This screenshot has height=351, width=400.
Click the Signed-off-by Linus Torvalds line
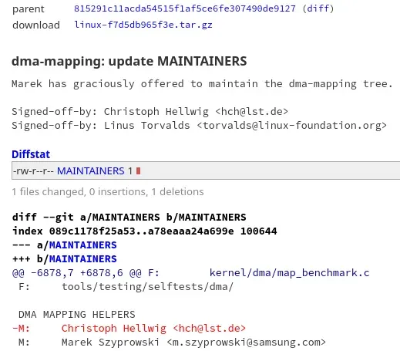pos(199,126)
